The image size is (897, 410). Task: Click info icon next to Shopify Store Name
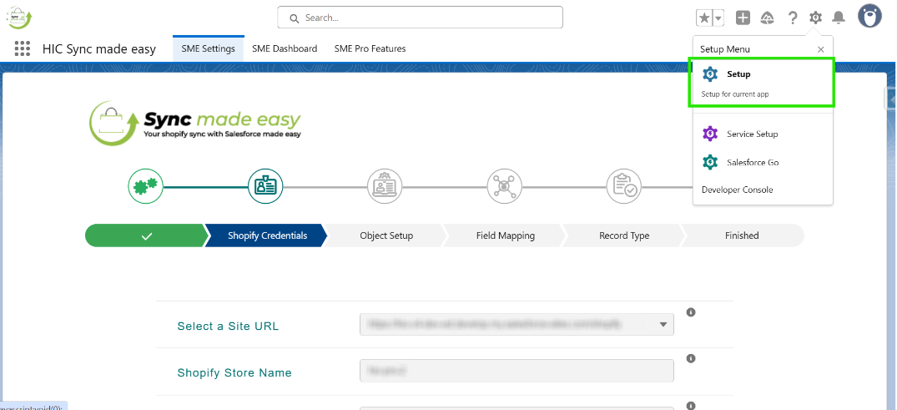pos(691,358)
